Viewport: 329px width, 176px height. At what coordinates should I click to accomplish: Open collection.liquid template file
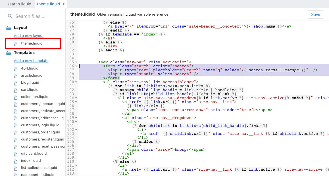35,97
